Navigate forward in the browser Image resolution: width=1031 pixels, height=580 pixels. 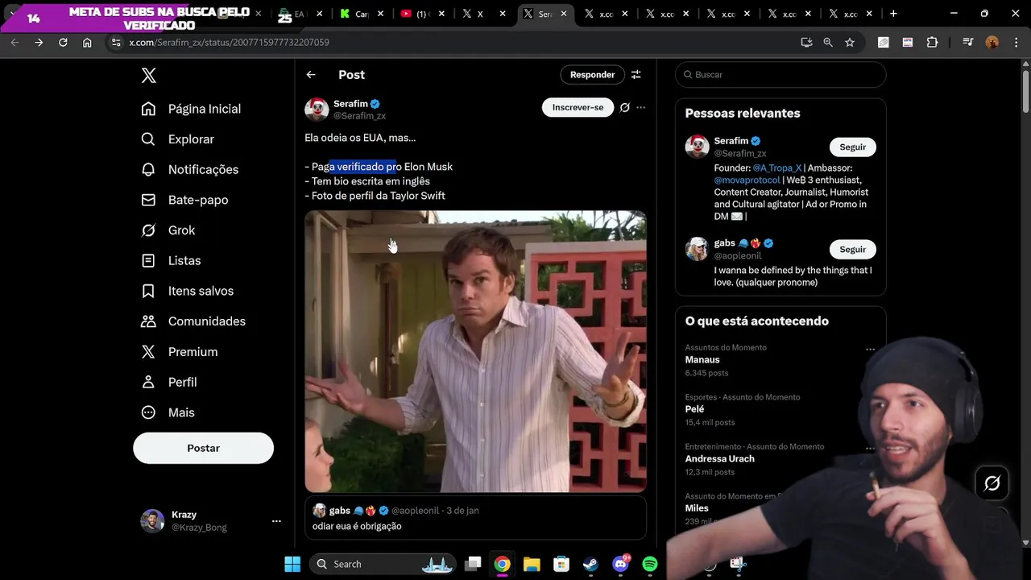pos(39,42)
